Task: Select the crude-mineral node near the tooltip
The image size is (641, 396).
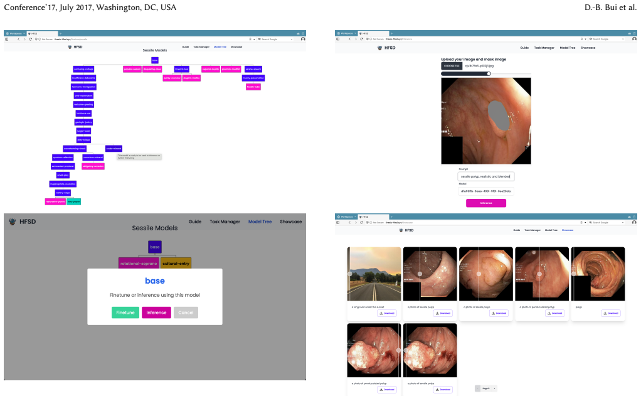Action: point(114,149)
